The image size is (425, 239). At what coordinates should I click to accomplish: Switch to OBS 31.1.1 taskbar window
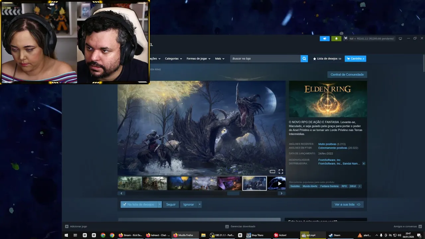222,235
